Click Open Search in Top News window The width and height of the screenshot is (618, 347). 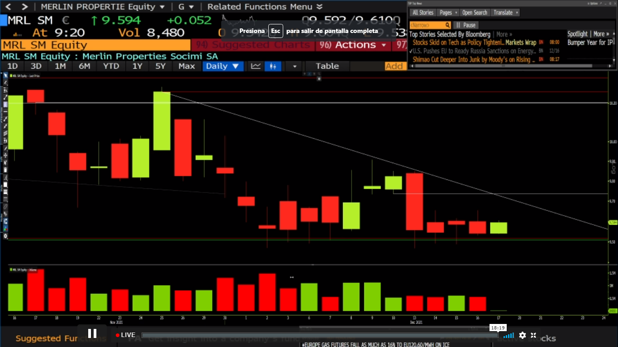(475, 13)
